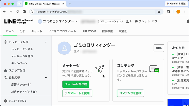Open the 【重要】 notice in お知らせ
Image resolution: width=189 pixels, height=106 pixels.
pyautogui.click(x=180, y=56)
